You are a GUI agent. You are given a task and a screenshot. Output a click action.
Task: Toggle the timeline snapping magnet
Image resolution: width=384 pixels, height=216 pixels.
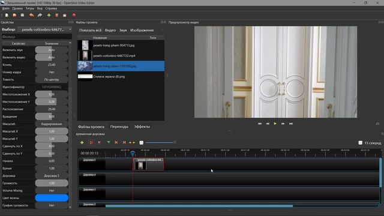[91, 143]
